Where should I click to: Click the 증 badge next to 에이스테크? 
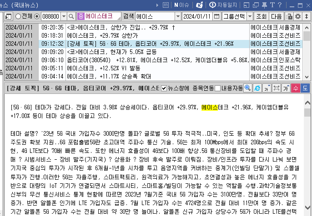(81, 16)
